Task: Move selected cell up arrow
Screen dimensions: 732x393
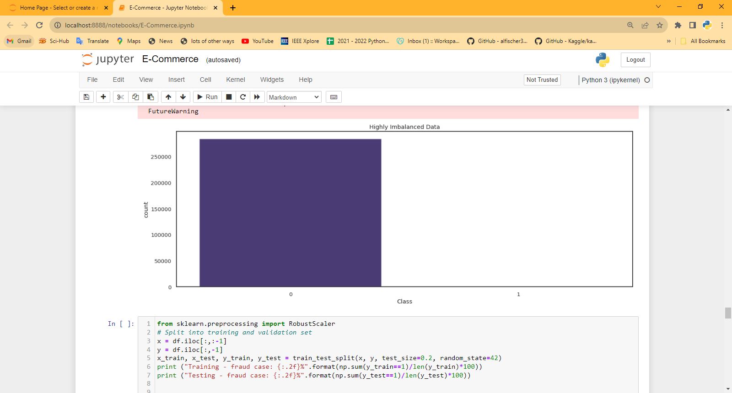Action: coord(168,97)
